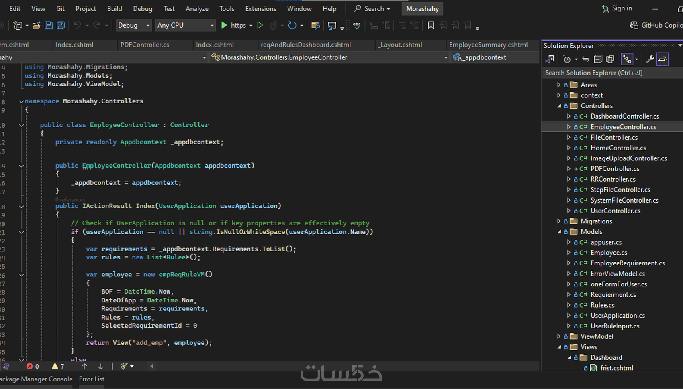The height and width of the screenshot is (389, 683).
Task: Expand the ViewModel folder
Action: [558, 336]
